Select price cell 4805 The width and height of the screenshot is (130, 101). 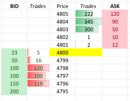(62, 14)
